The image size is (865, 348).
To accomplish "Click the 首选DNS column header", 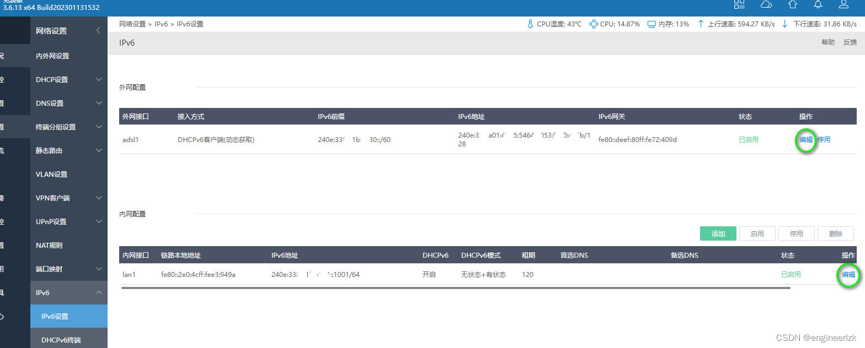I will pos(574,255).
